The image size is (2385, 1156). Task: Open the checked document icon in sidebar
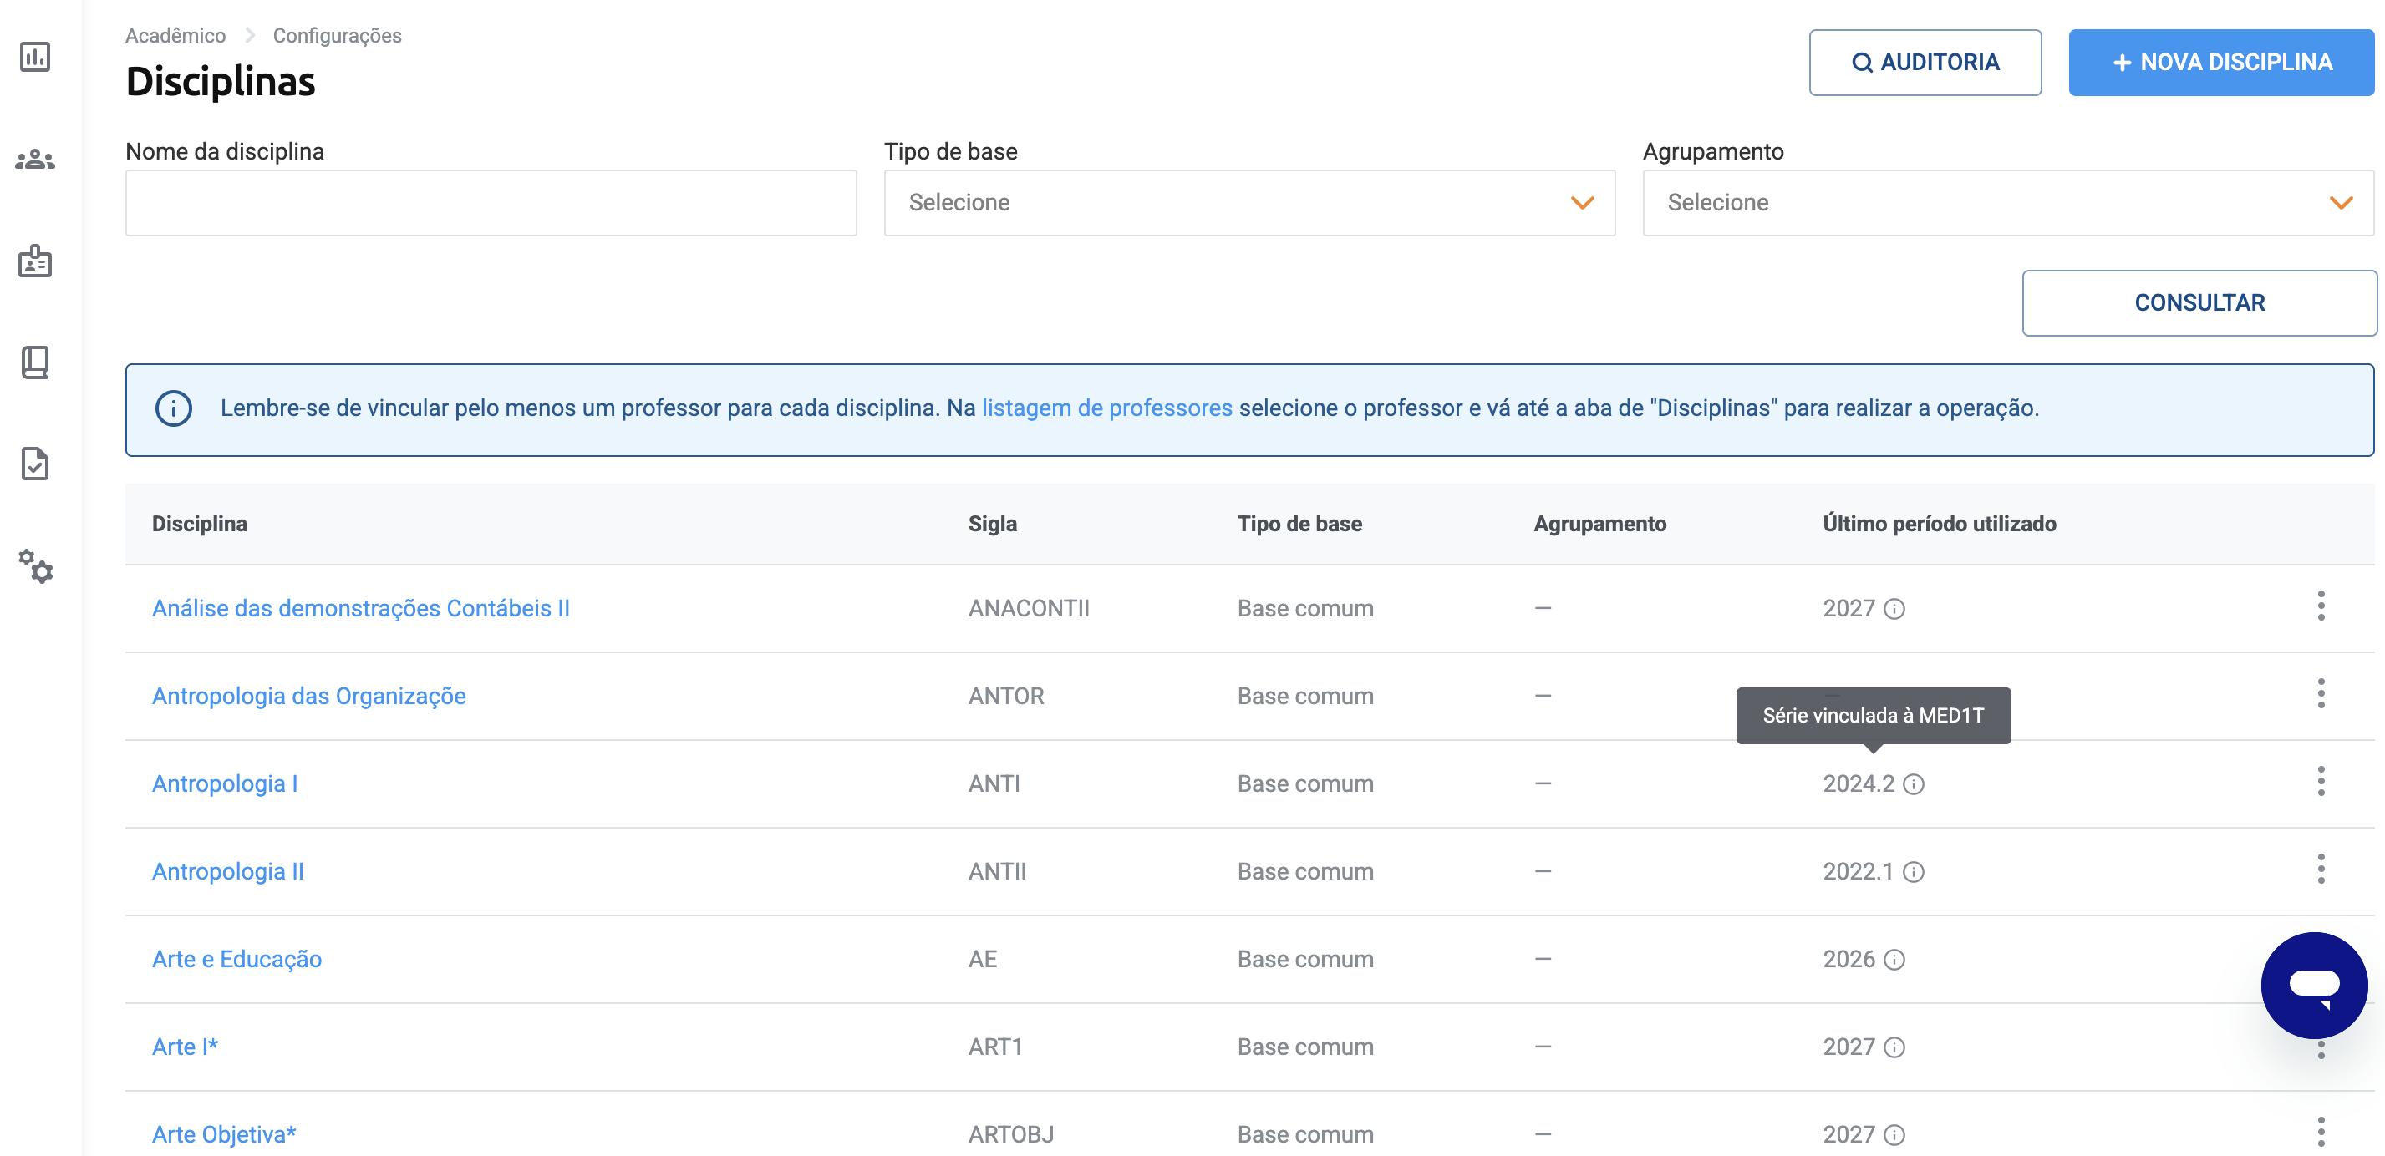pyautogui.click(x=35, y=464)
